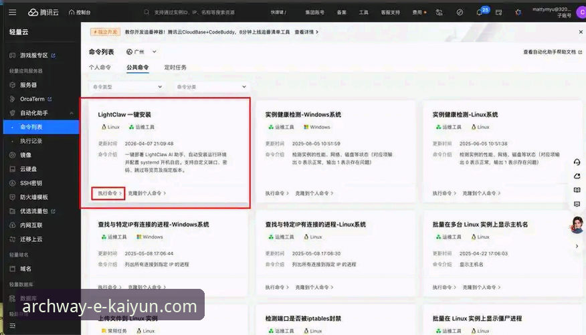Select 执行记录 in the sidebar

tap(31, 141)
